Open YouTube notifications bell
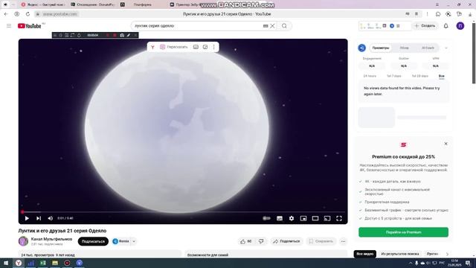The width and height of the screenshot is (476, 268). pos(446,26)
